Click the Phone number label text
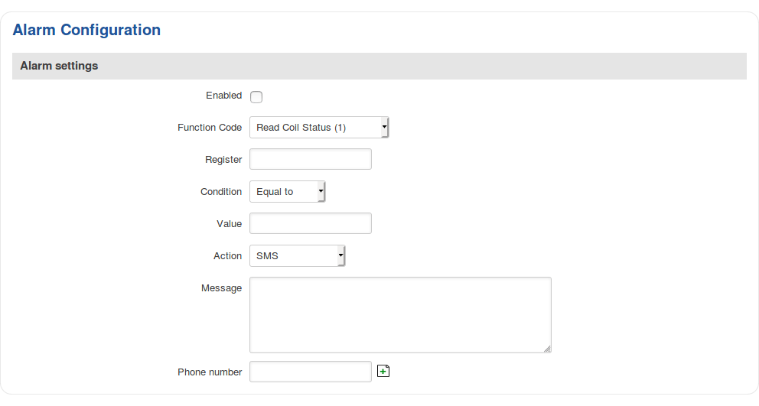The width and height of the screenshot is (759, 406). click(x=210, y=372)
